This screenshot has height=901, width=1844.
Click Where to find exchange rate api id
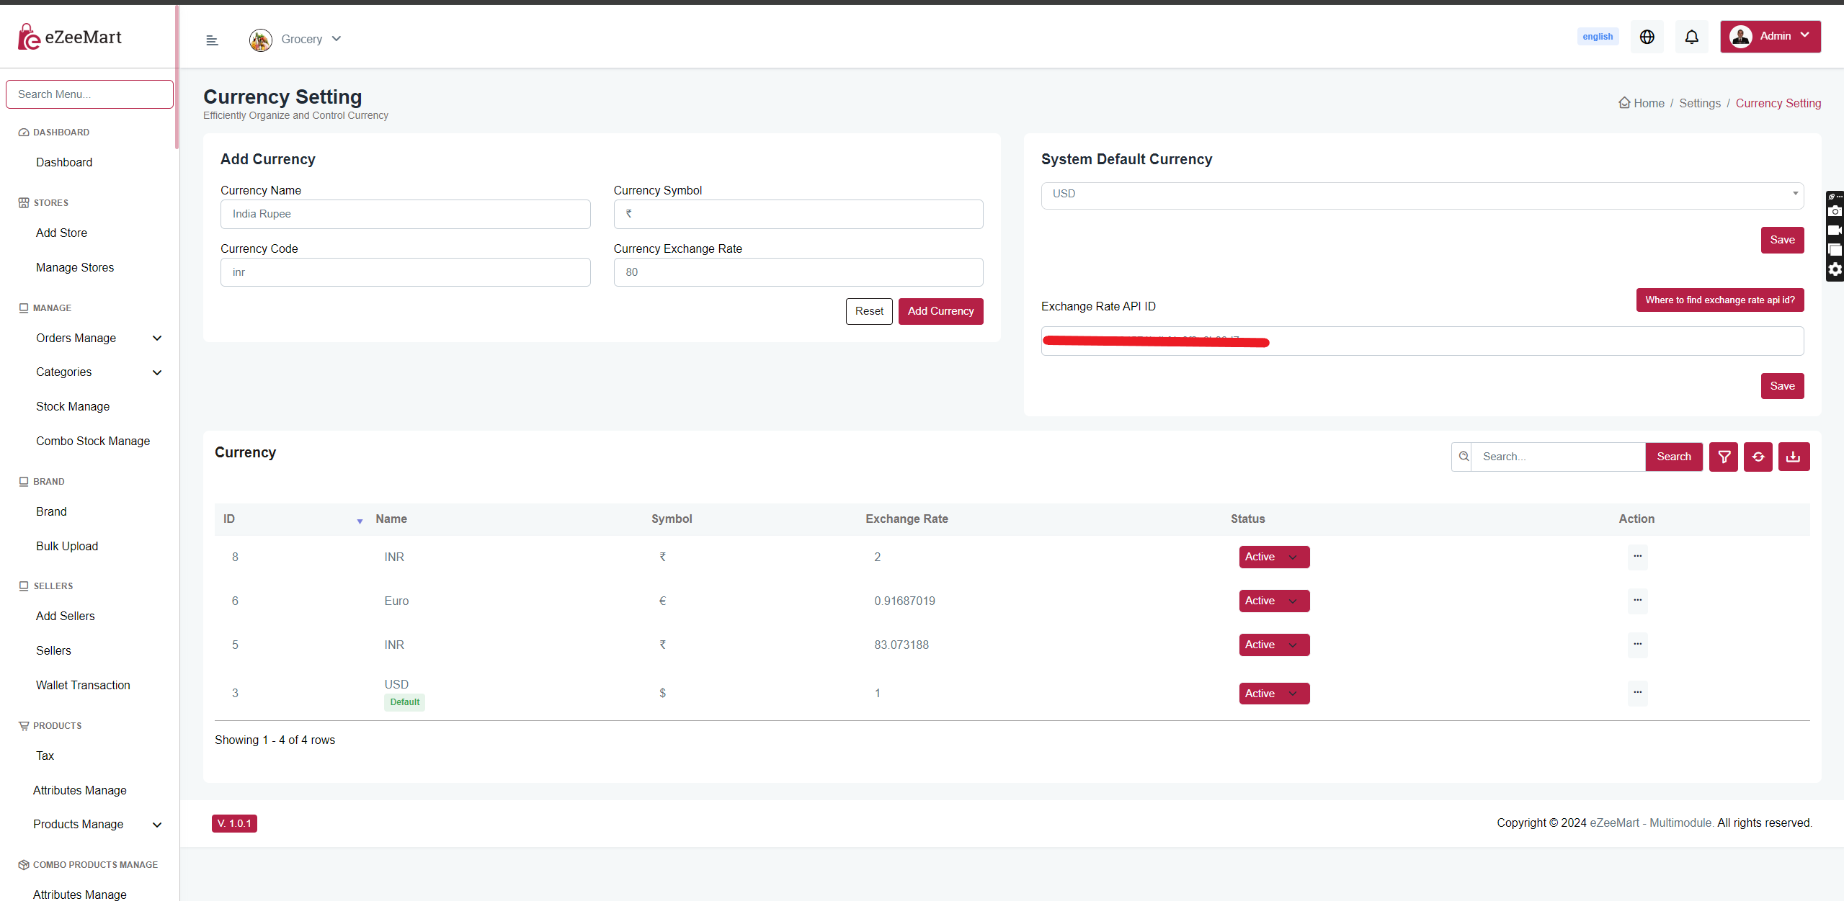(x=1719, y=300)
